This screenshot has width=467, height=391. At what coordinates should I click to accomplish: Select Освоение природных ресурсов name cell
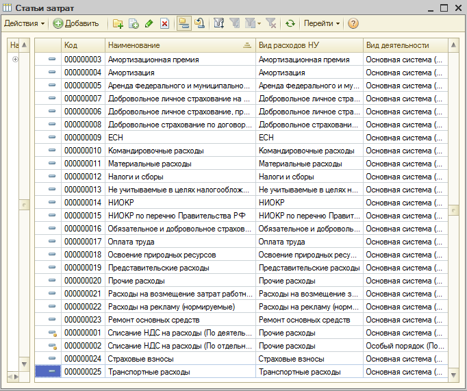pos(180,255)
